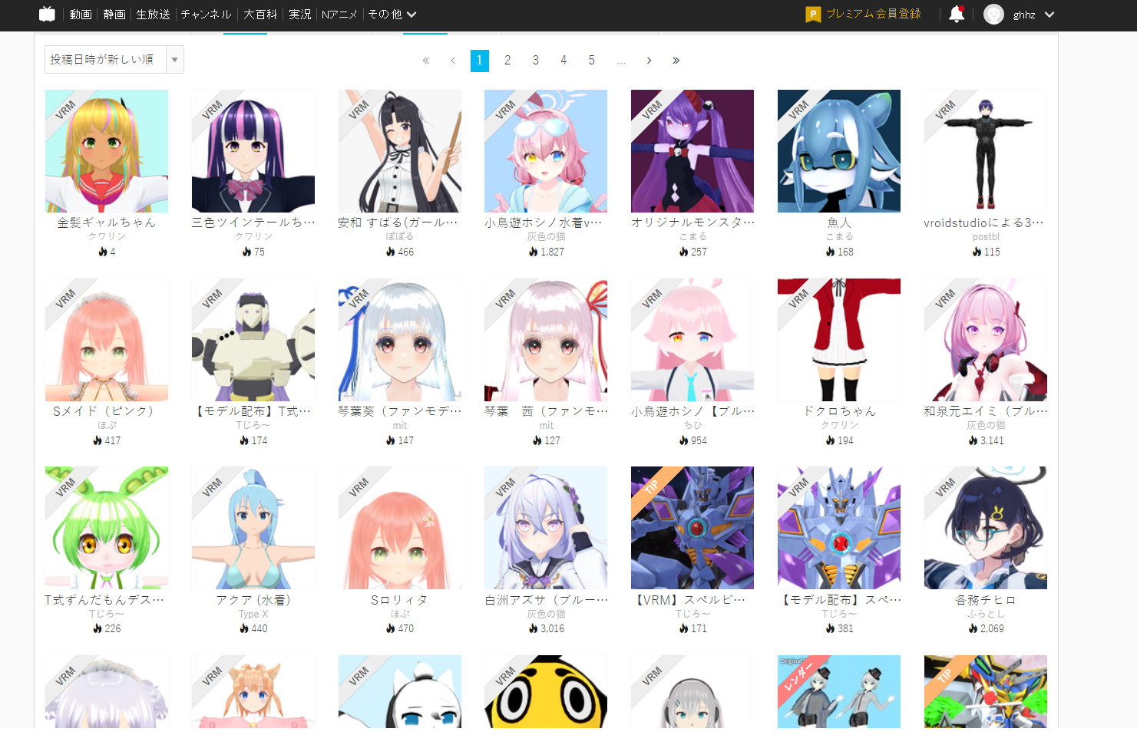This screenshot has width=1137, height=735.
Task: Click the Niconico TV logo icon
Action: [48, 14]
